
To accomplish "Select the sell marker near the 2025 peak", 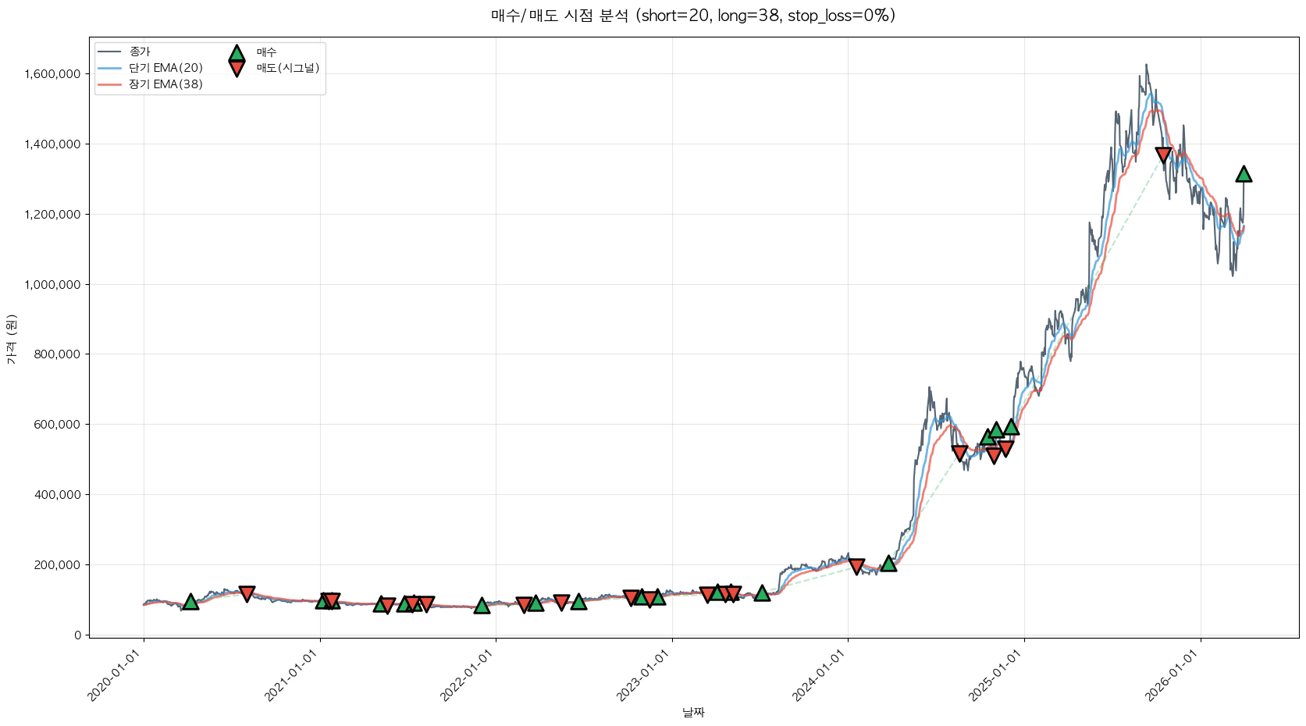I will pos(1163,155).
